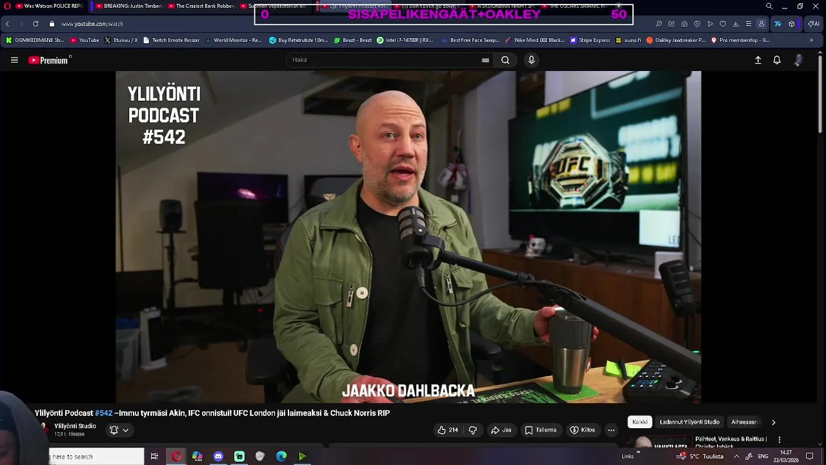The height and width of the screenshot is (465, 826).
Task: Open the Twitch Emote Resizer bookmark
Action: (x=171, y=40)
